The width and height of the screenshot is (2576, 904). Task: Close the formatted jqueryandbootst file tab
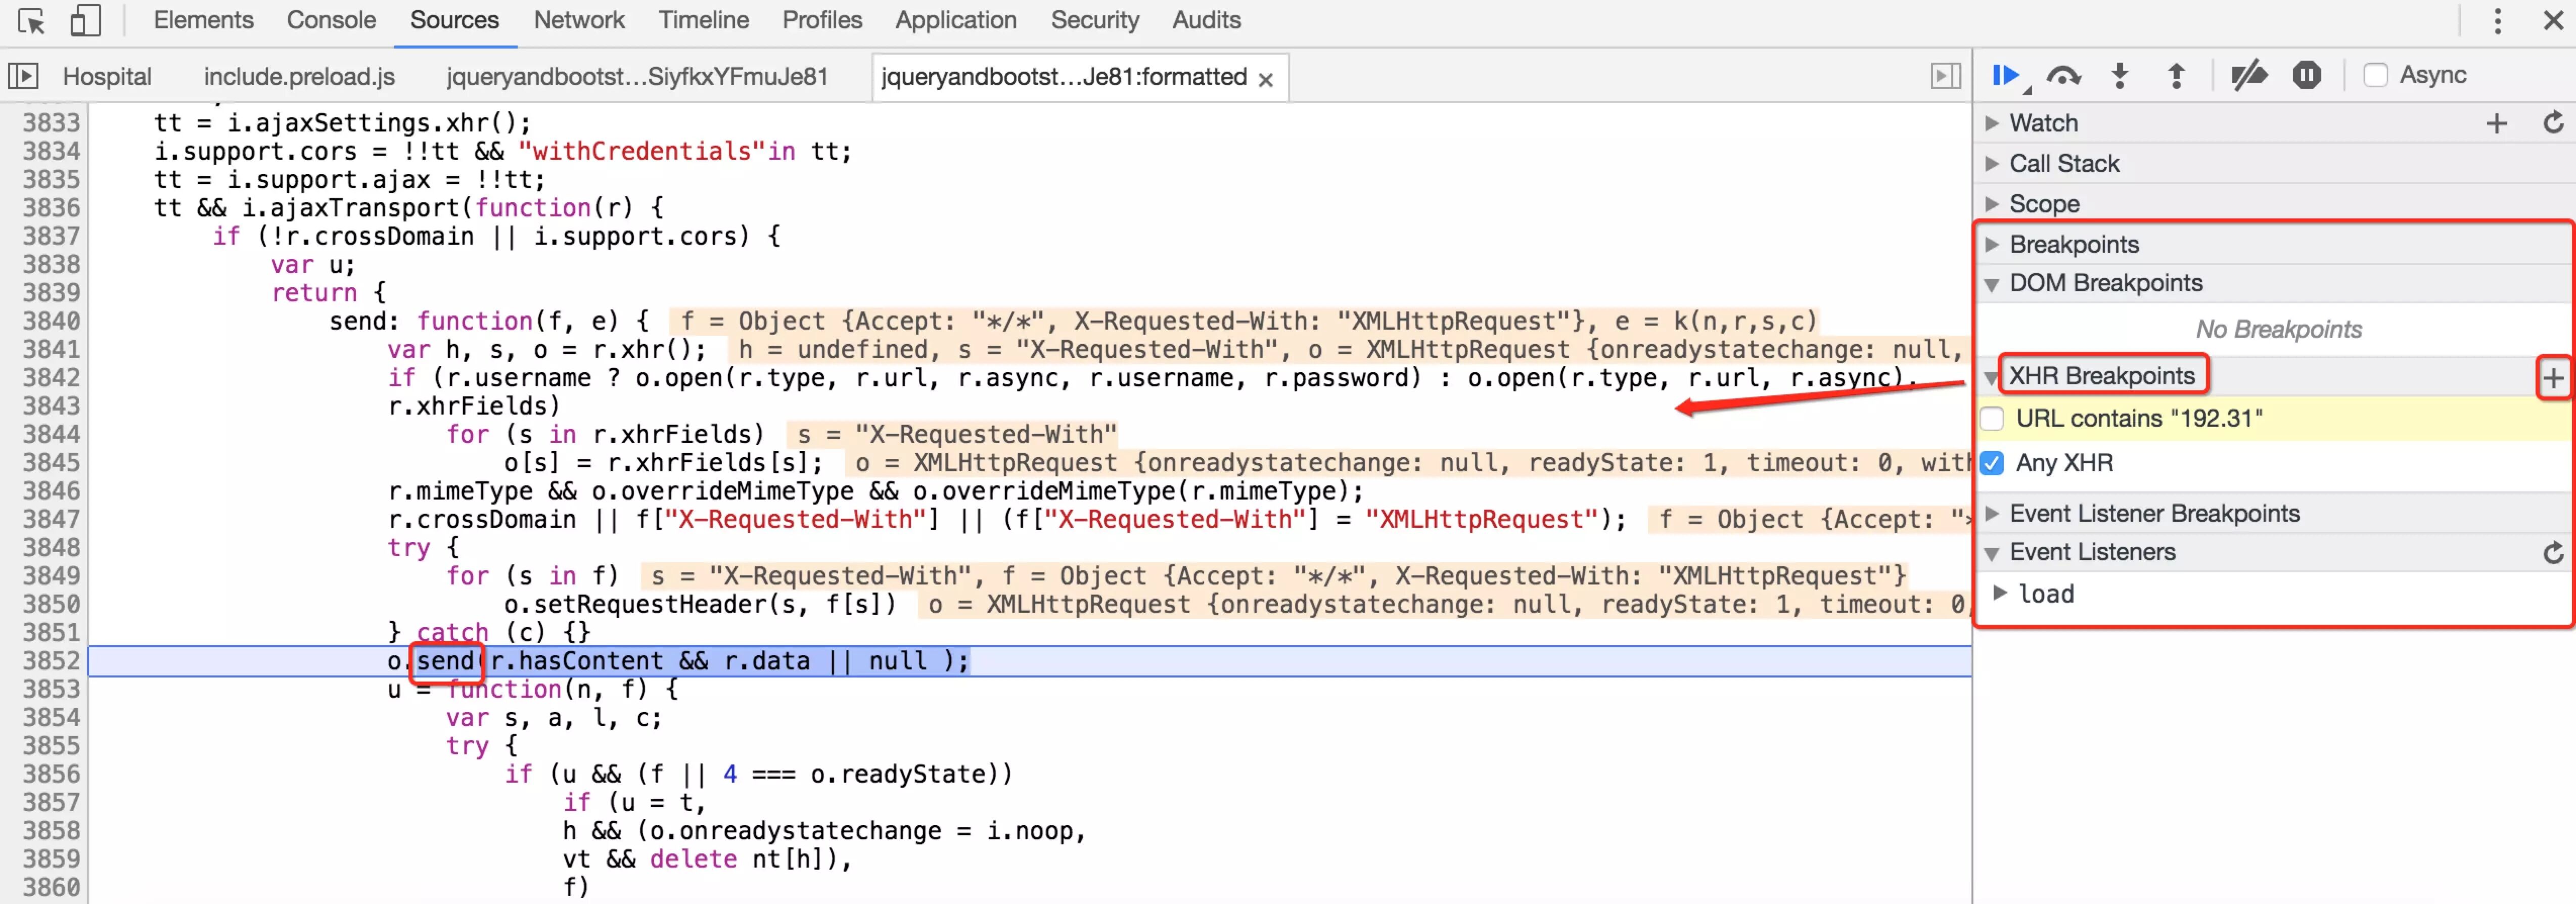[x=1265, y=80]
